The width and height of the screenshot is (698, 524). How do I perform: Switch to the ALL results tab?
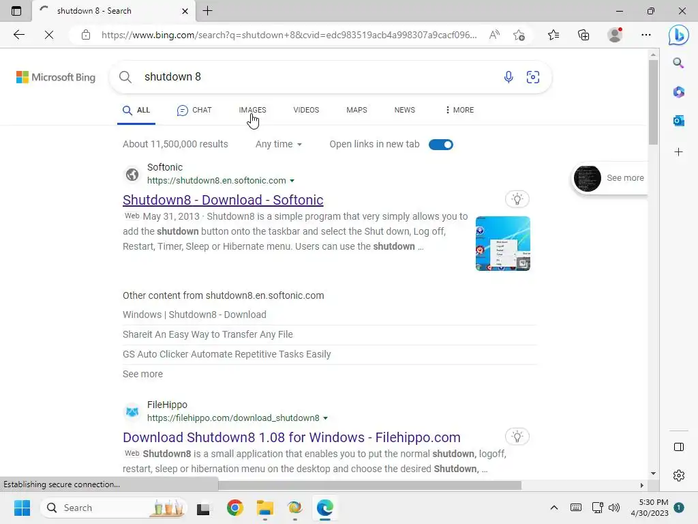pyautogui.click(x=136, y=110)
